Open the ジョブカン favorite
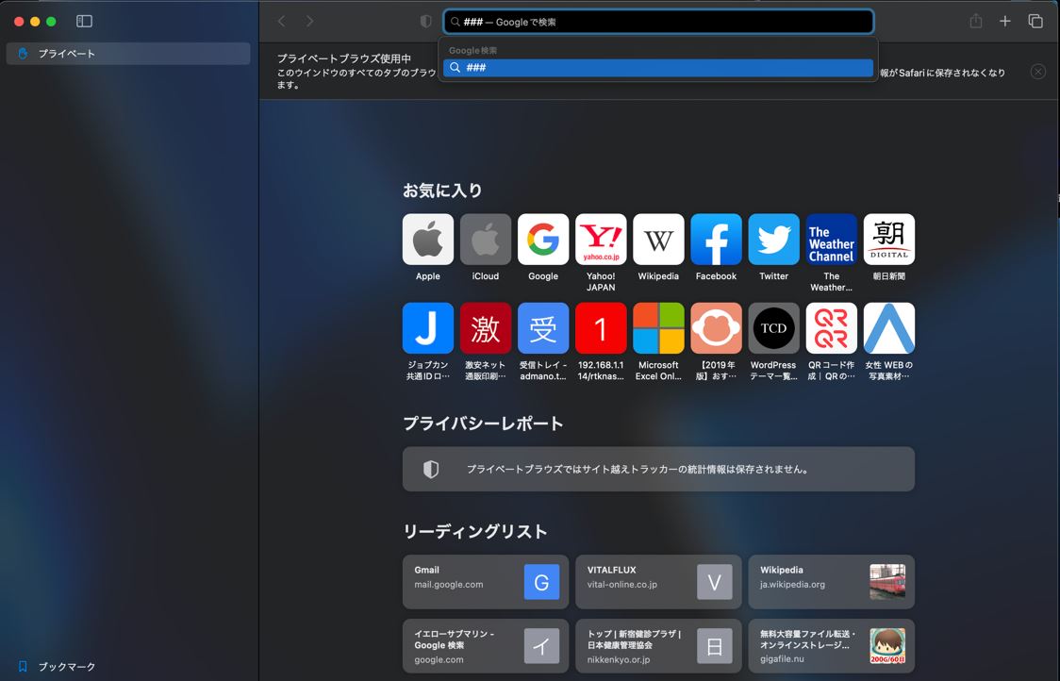The height and width of the screenshot is (681, 1060). (428, 328)
